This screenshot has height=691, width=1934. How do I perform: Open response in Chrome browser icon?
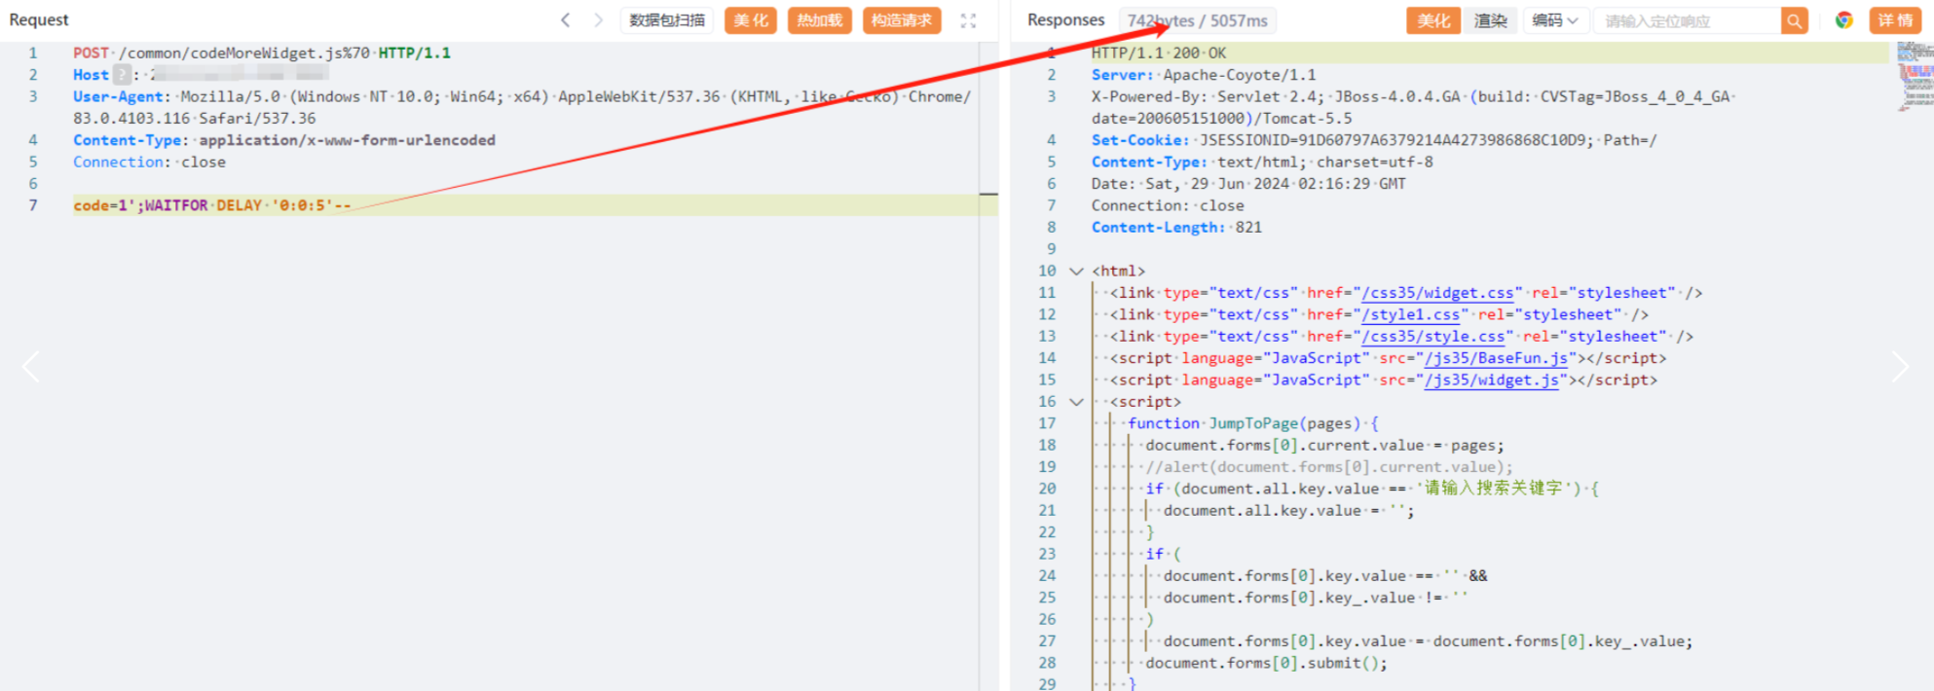[x=1843, y=20]
